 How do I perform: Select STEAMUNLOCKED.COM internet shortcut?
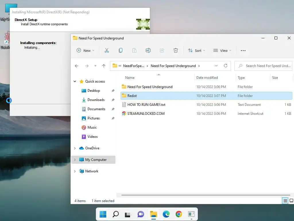pyautogui.click(x=206, y=113)
